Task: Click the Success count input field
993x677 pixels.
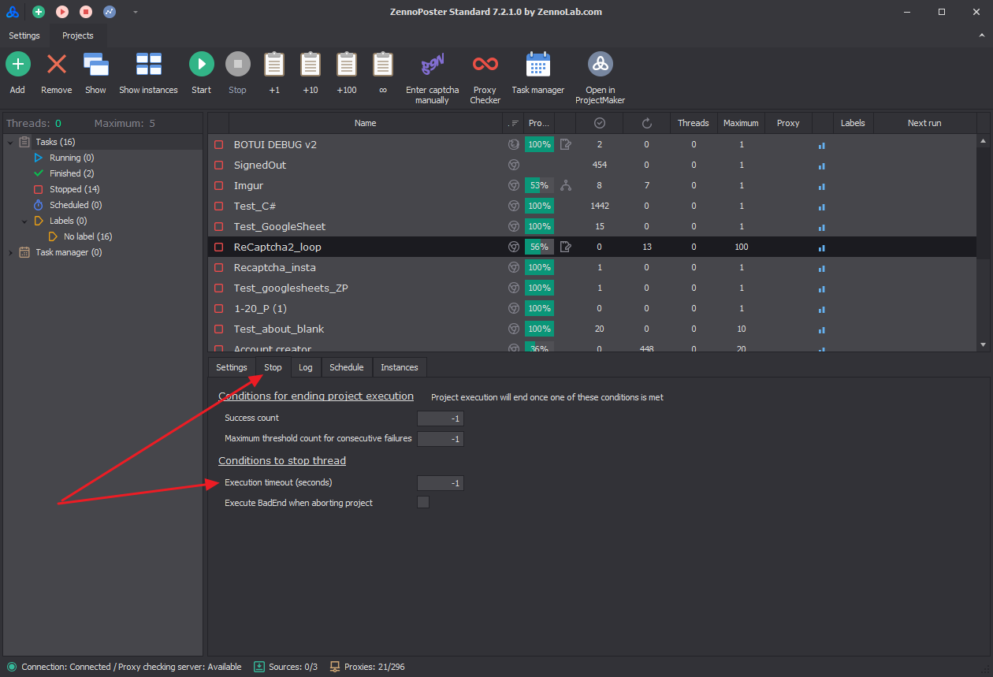Action: (441, 418)
